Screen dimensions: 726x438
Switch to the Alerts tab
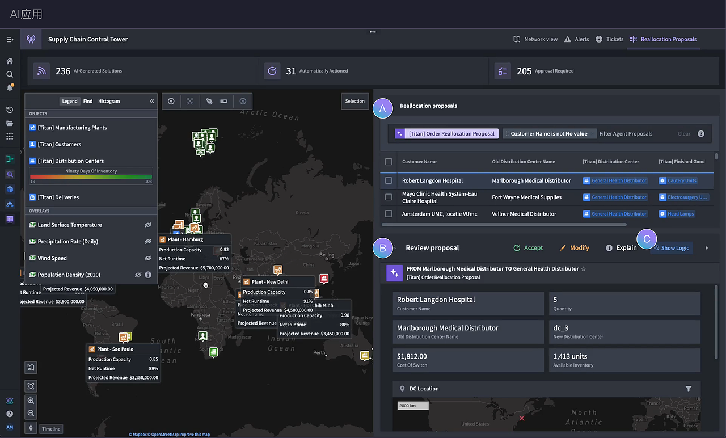tap(576, 39)
